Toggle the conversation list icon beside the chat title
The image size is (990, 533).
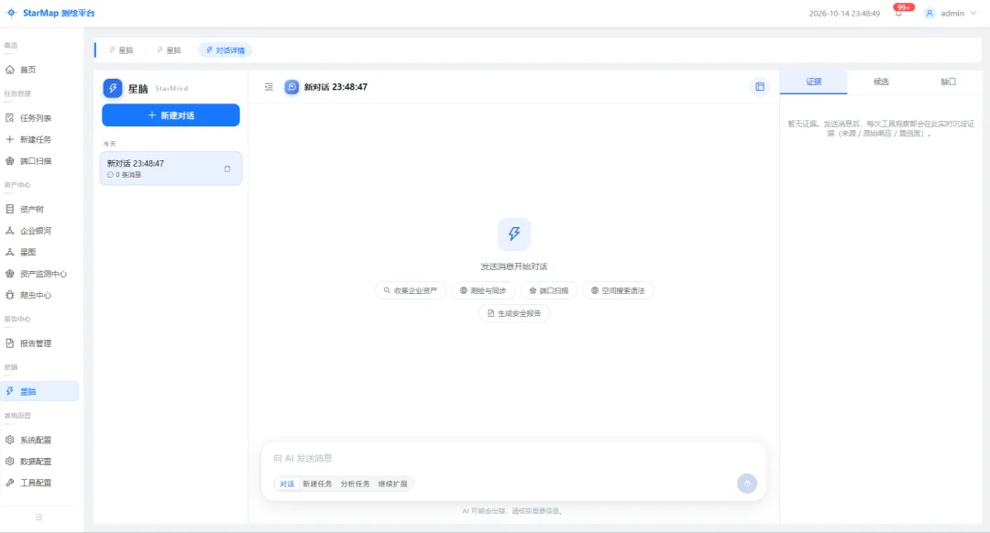click(269, 87)
